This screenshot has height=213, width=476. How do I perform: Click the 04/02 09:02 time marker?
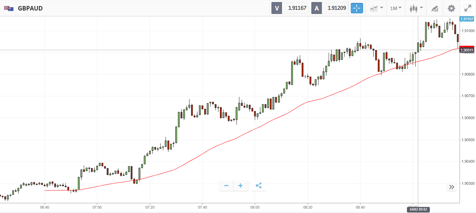coord(418,209)
